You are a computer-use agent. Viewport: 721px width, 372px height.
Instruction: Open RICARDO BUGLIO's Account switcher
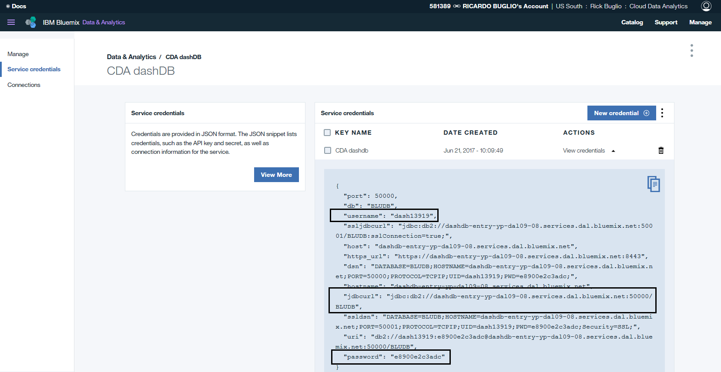505,6
